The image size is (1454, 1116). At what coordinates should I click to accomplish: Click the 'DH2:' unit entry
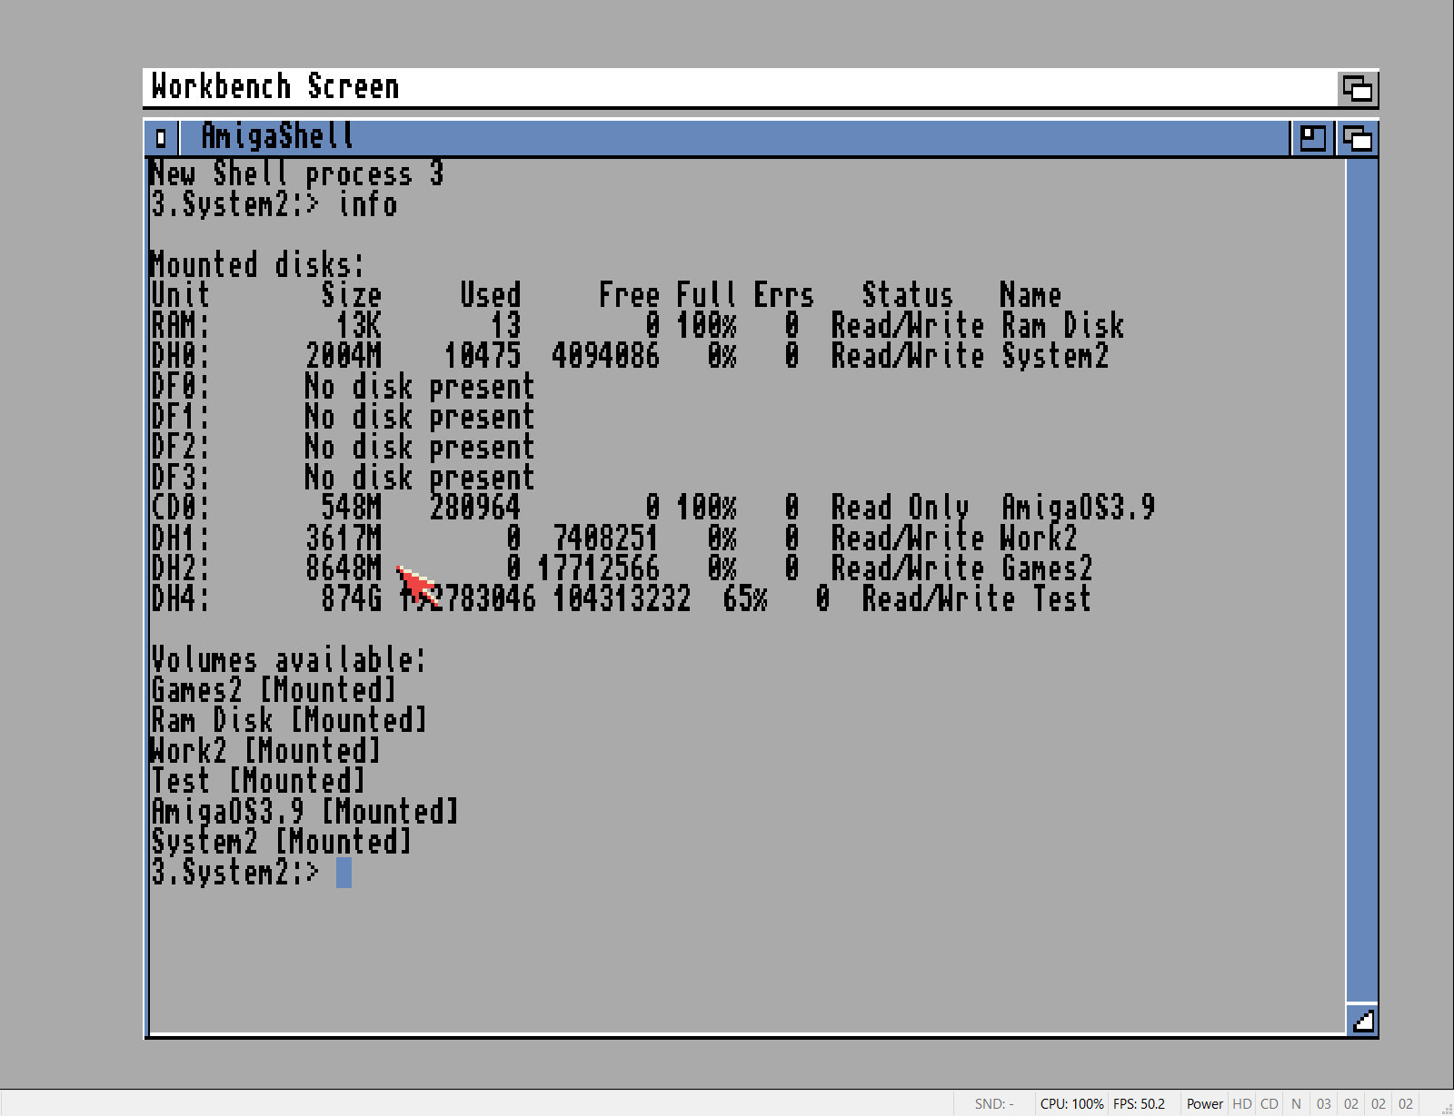180,568
